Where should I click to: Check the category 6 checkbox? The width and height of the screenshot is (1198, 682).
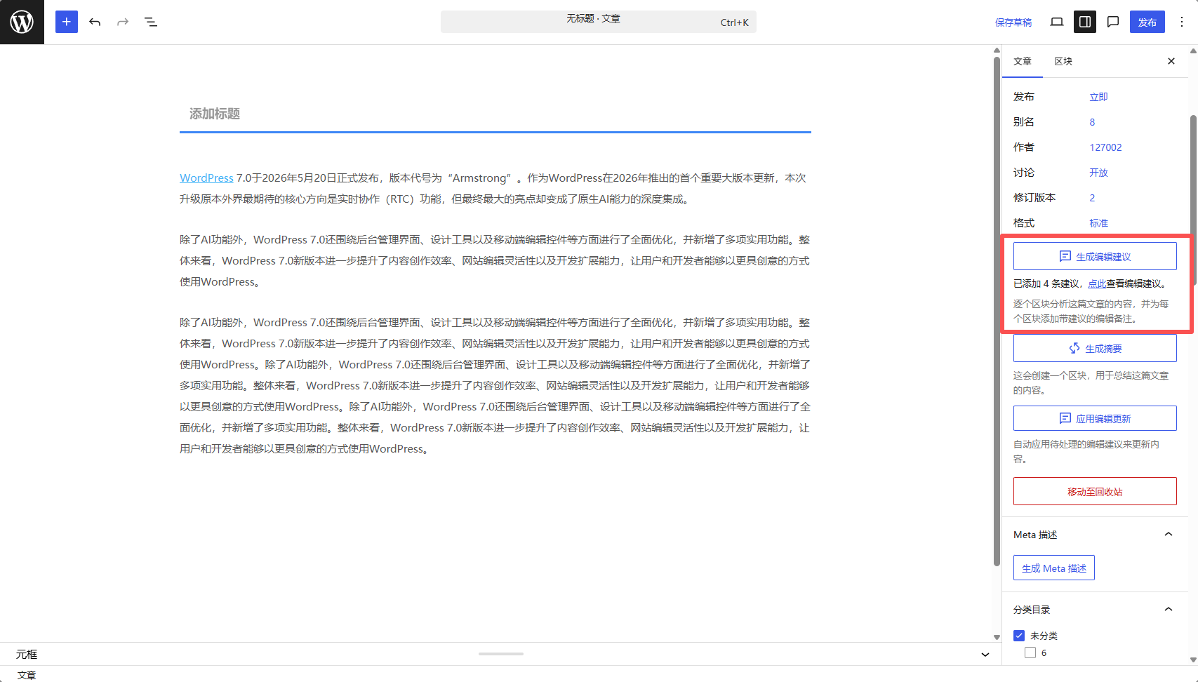(x=1030, y=653)
